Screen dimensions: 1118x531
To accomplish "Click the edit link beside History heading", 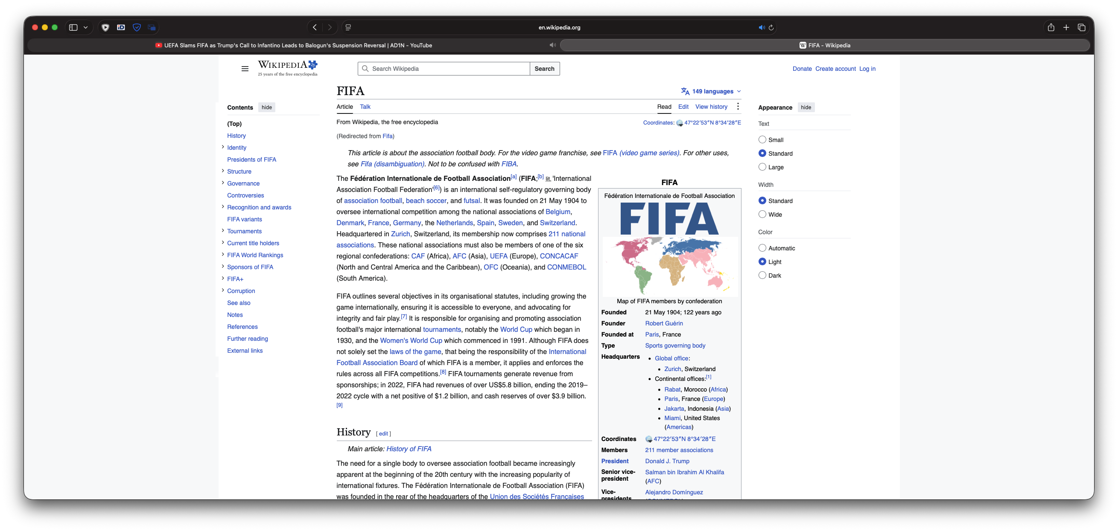I will coord(384,433).
